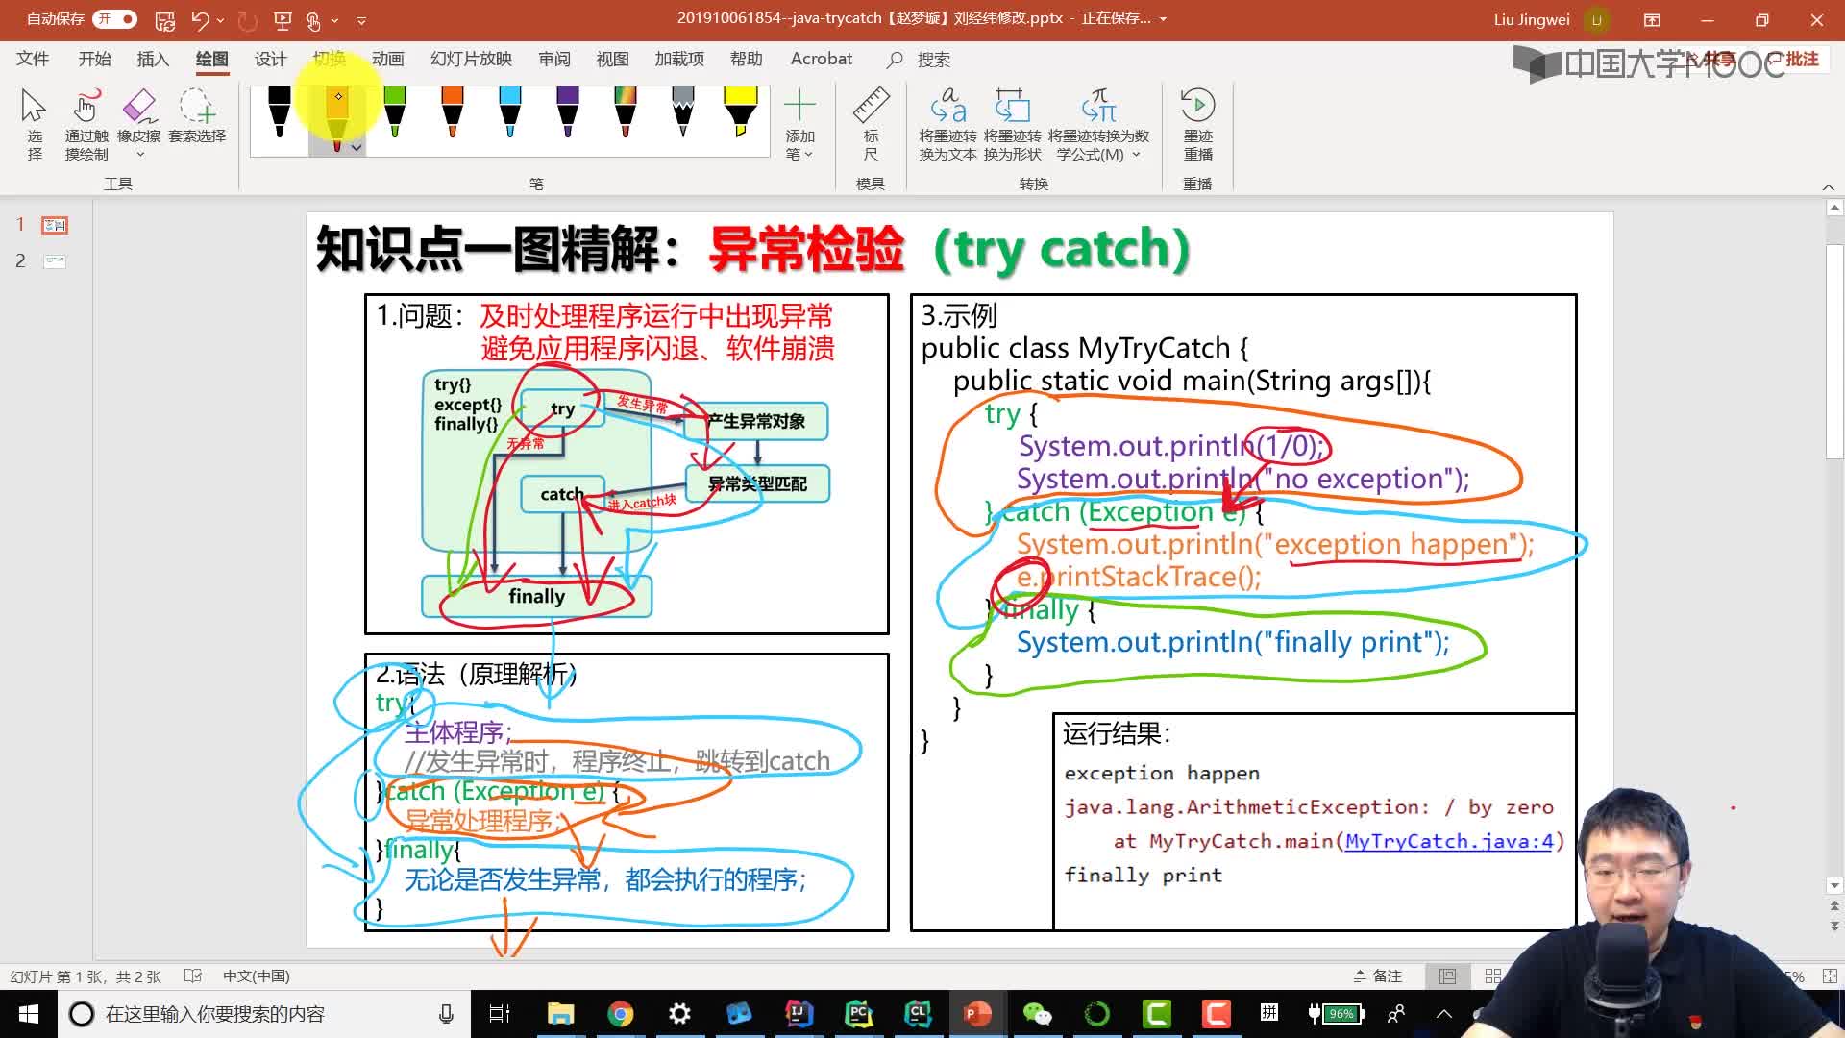Choose the 选择 (Select) arrow tool
The height and width of the screenshot is (1038, 1845).
(35, 125)
